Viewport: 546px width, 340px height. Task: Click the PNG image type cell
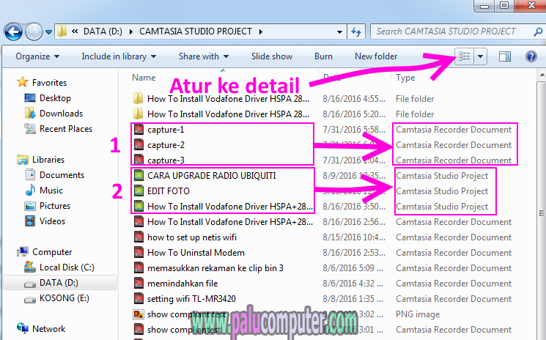pos(418,314)
